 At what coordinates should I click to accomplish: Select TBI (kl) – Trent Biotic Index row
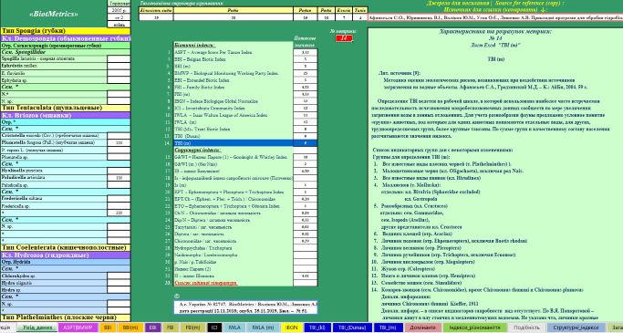[x=234, y=130]
